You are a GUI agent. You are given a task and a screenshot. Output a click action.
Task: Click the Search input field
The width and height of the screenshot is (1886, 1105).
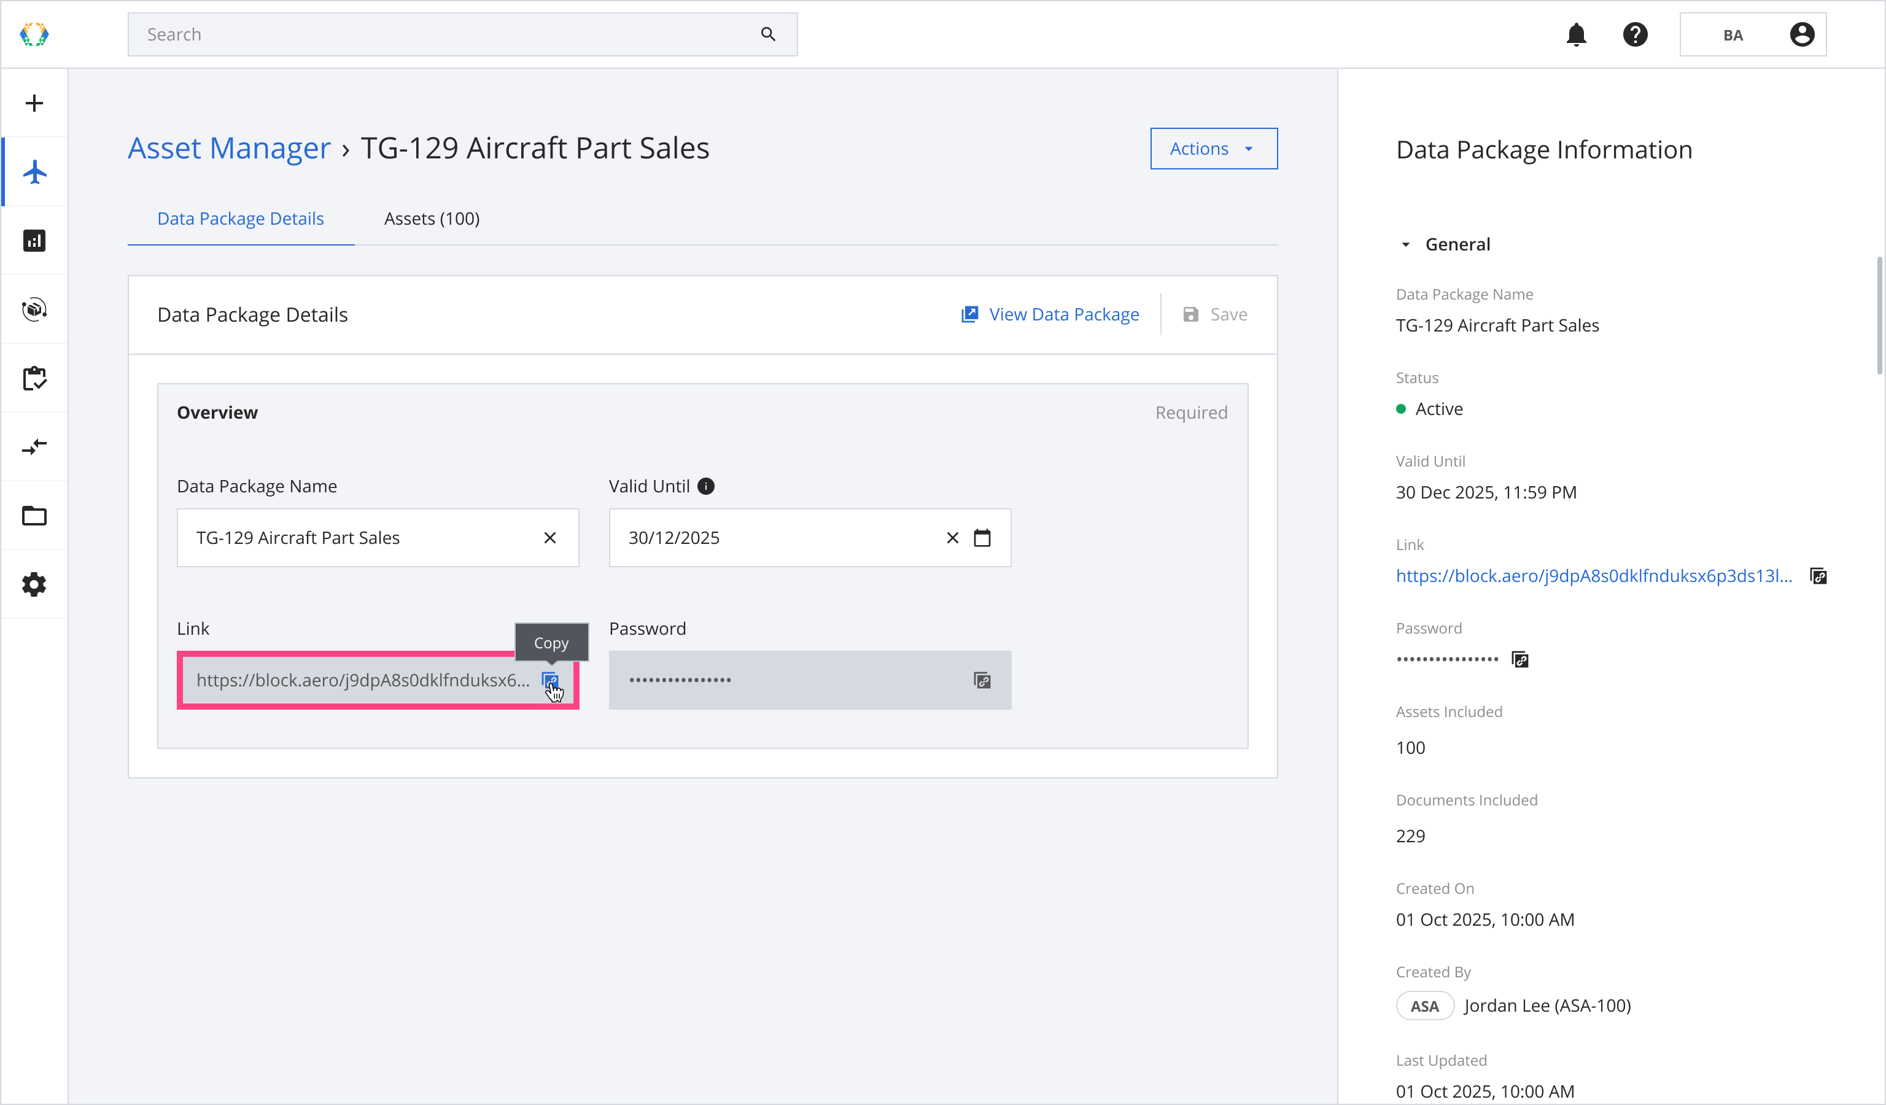click(x=449, y=34)
